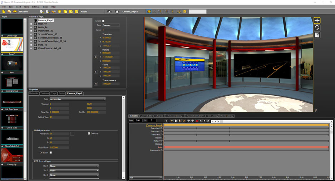Click the B button beside Rotate Y
The image size is (335, 181).
(95, 57)
